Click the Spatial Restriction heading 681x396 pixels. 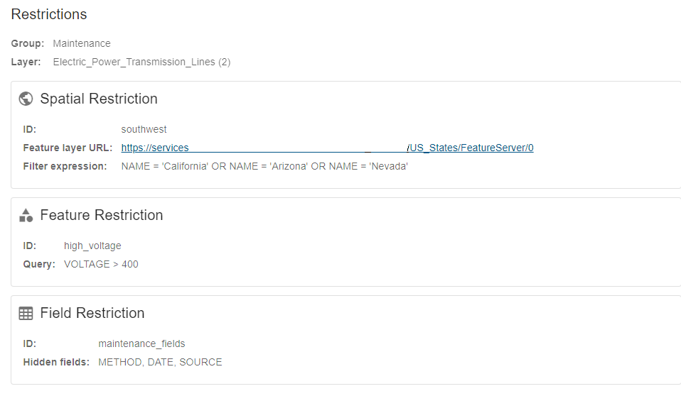(x=99, y=99)
